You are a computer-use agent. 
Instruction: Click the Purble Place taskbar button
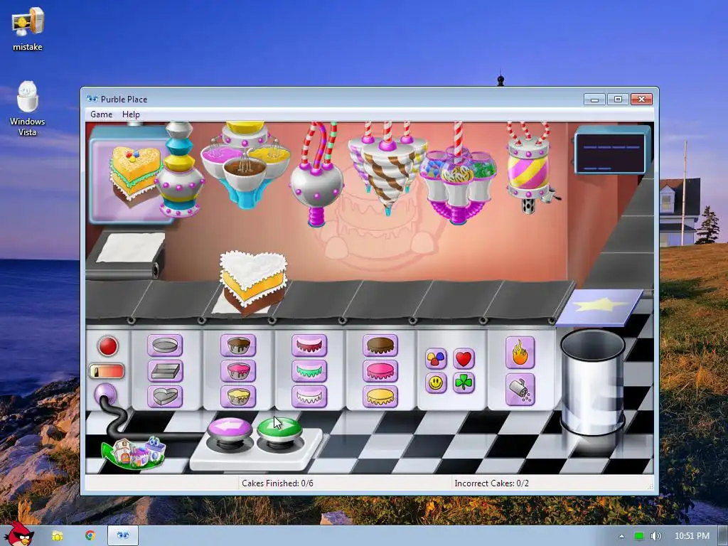pos(123,535)
